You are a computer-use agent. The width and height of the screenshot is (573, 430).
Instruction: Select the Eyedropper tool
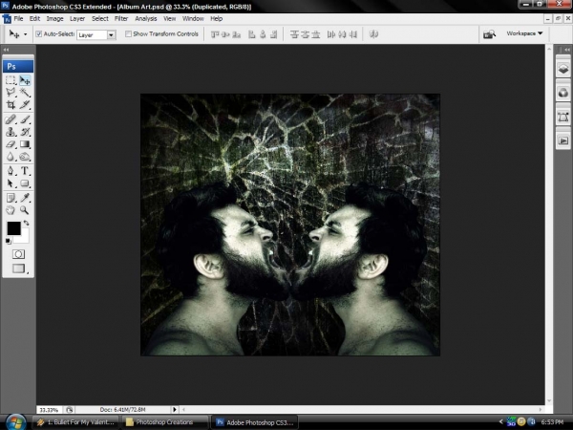click(x=25, y=198)
